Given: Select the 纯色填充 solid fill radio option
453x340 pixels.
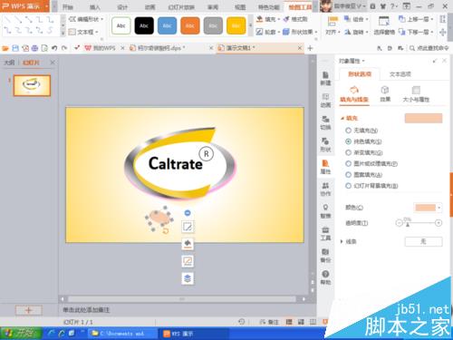Looking at the screenshot, I should coord(348,141).
